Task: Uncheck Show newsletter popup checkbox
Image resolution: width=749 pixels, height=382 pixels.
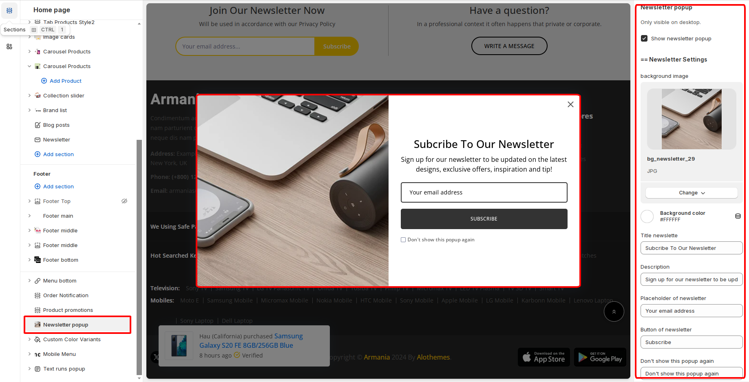Action: [x=644, y=38]
